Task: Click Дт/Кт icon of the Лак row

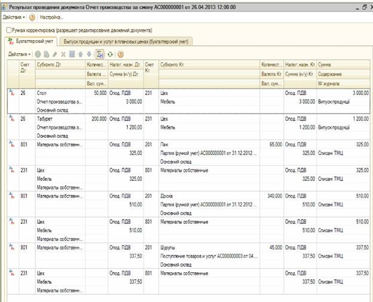Action: coord(11,143)
